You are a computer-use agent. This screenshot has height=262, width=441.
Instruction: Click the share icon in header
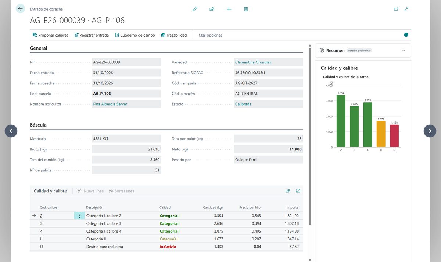pos(212,9)
